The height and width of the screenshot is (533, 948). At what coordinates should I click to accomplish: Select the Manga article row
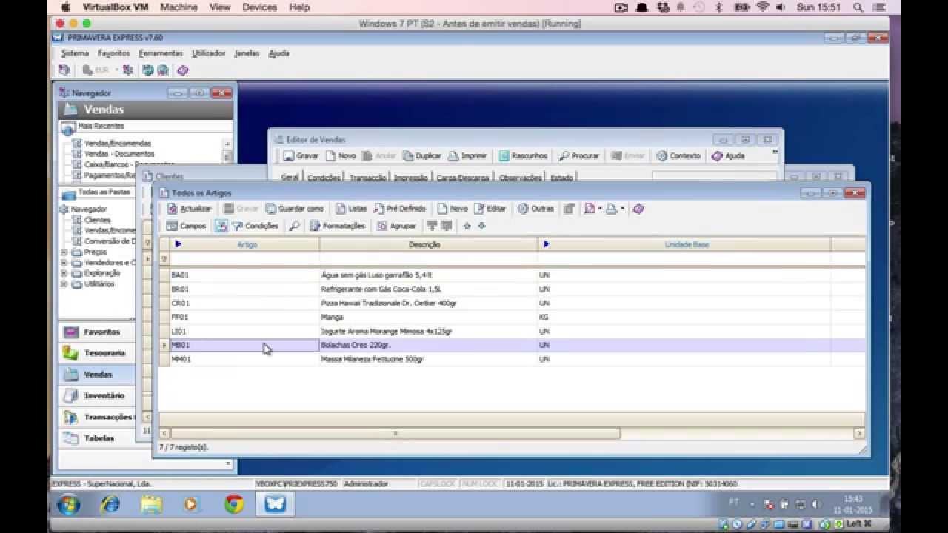[513, 317]
